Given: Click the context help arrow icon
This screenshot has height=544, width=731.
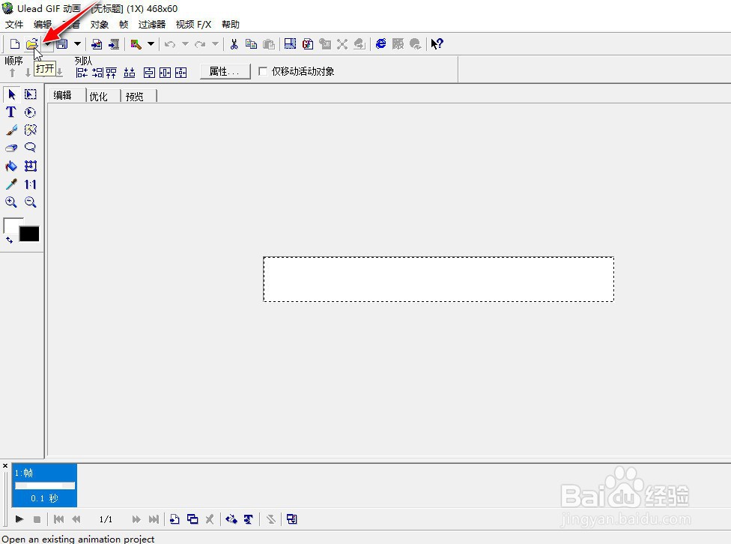Looking at the screenshot, I should point(437,44).
